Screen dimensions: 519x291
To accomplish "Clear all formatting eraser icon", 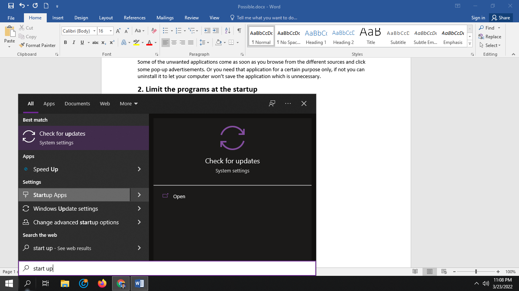I will [154, 31].
